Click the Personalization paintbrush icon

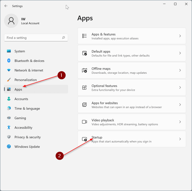9,80
